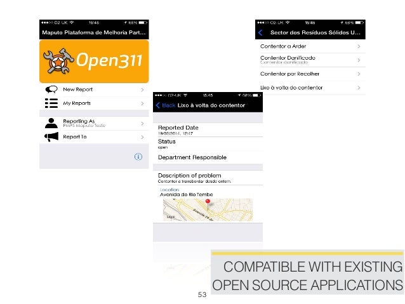Select New Report menu entry
The width and height of the screenshot is (405, 304).
click(x=94, y=89)
